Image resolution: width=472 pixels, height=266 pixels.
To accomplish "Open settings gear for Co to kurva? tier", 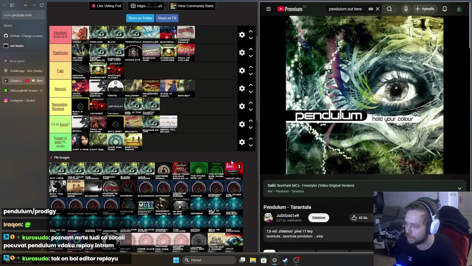I will point(242,124).
